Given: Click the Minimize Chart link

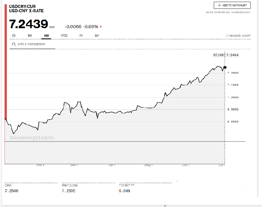Looking at the screenshot, I should (239, 36).
